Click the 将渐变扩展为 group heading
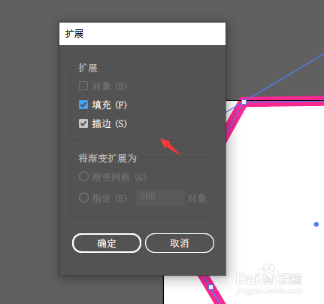 [x=107, y=158]
